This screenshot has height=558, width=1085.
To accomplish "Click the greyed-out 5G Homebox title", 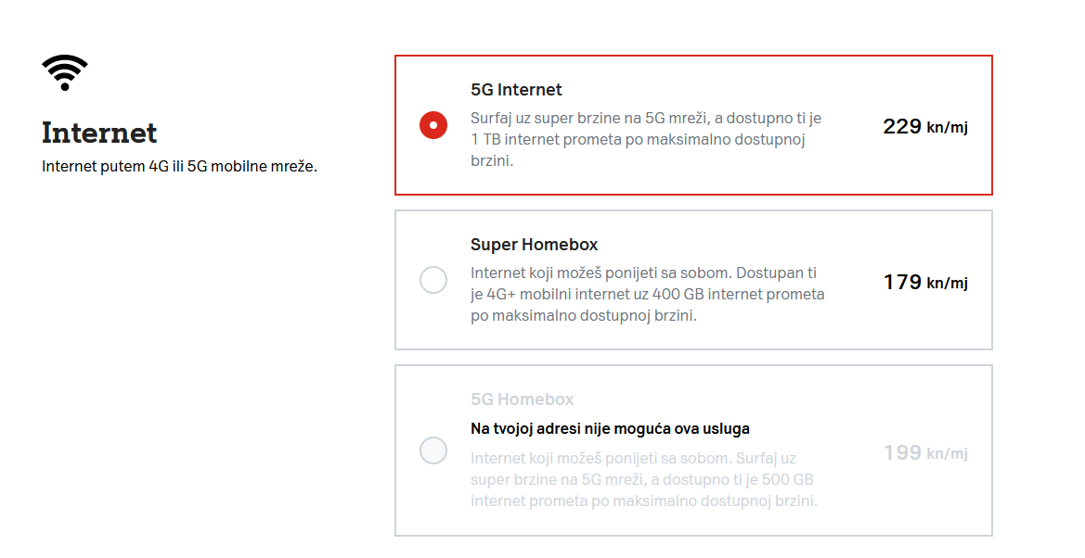I will click(522, 399).
